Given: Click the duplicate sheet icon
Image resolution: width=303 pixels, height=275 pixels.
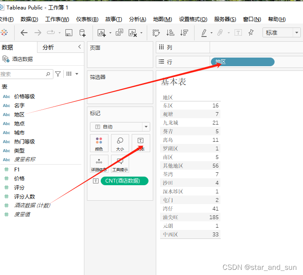Looking at the screenshot, I should pyautogui.click(x=119, y=32).
